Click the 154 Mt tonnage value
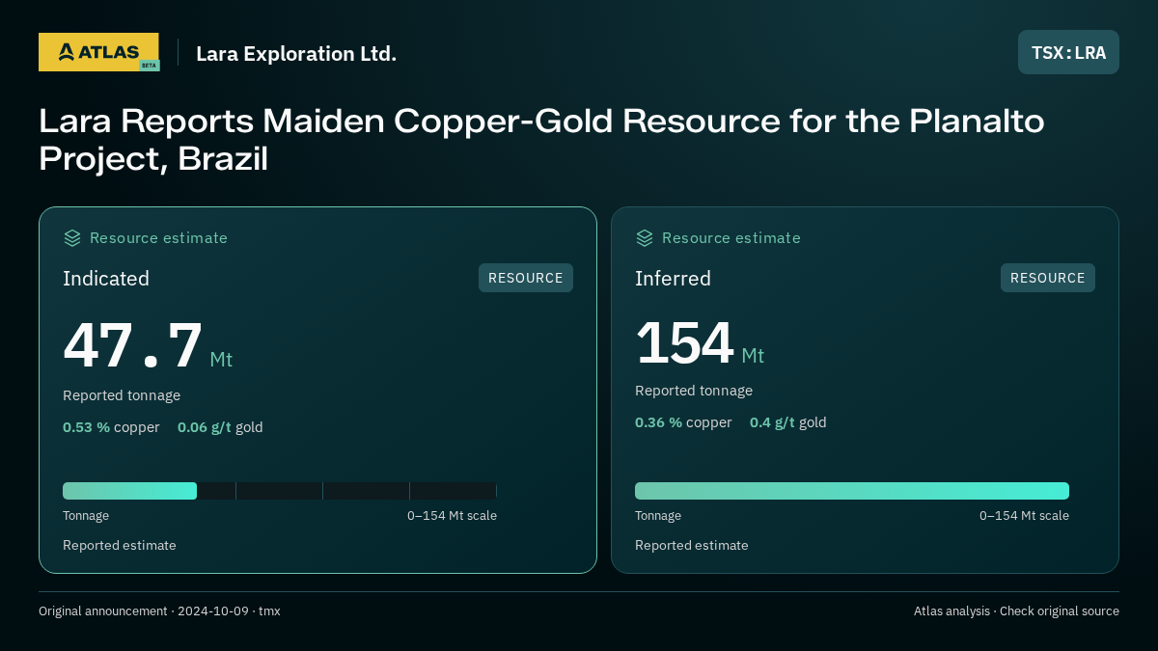The image size is (1158, 651). pyautogui.click(x=700, y=343)
